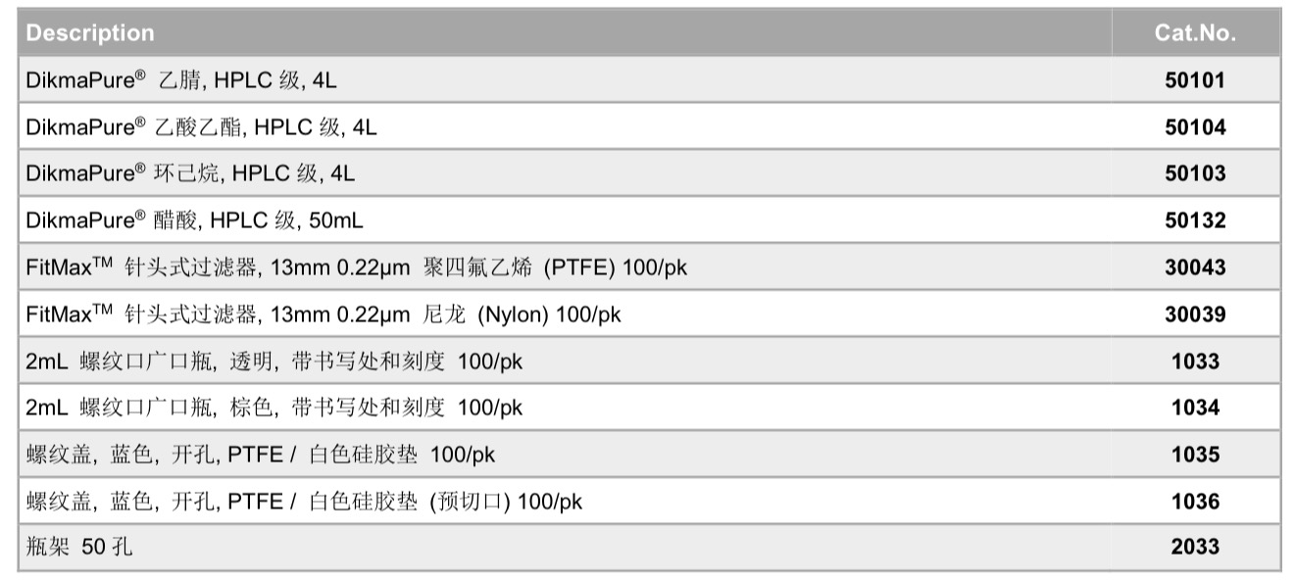Click catalog number 50132
Viewport: 1294px width, 581px height.
pos(1195,220)
